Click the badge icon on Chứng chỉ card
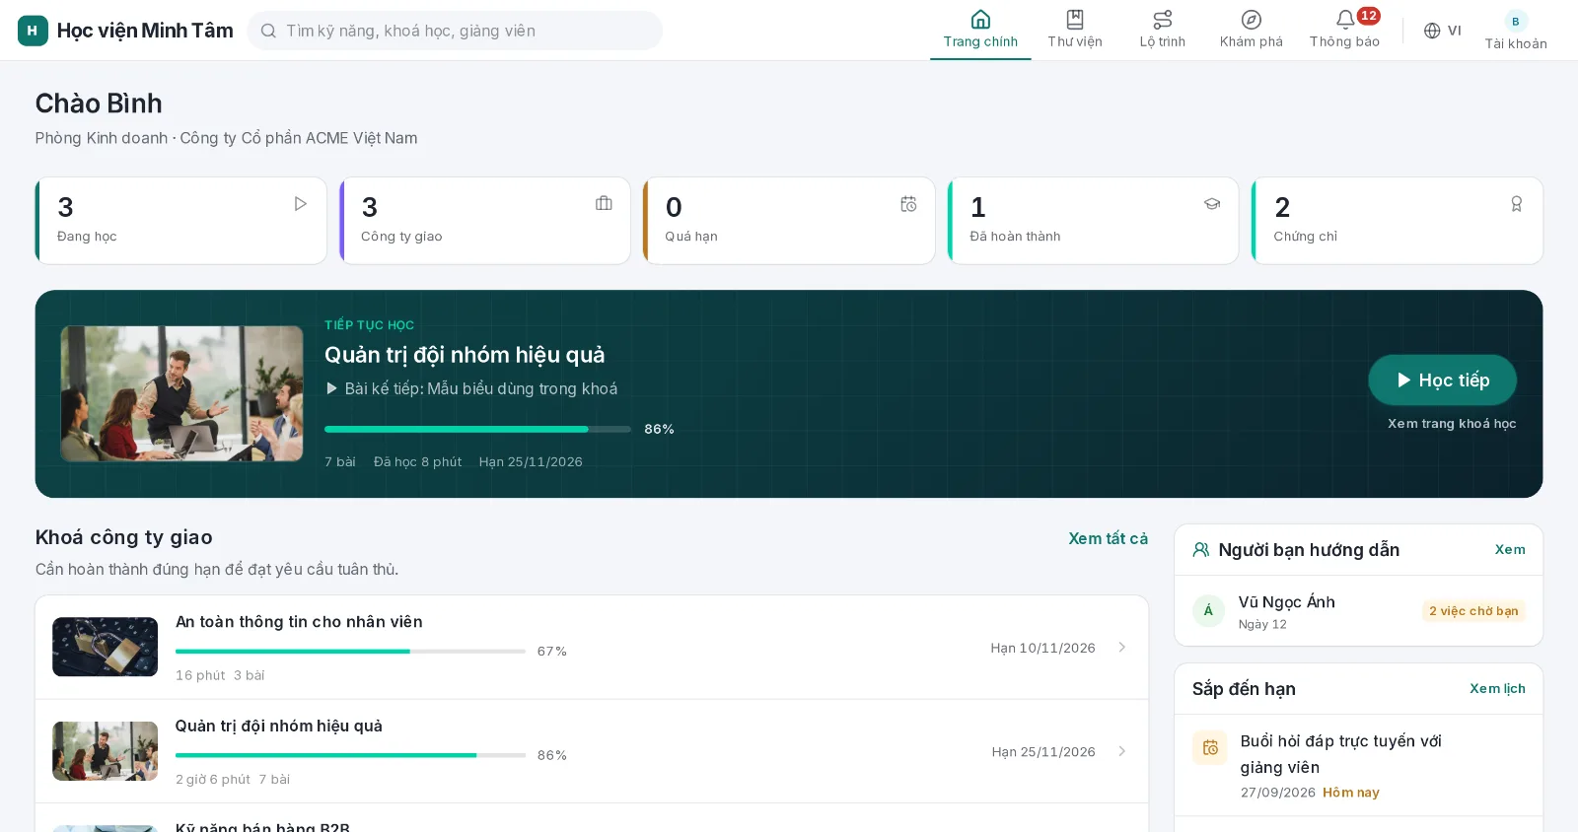This screenshot has width=1578, height=832. 1517,204
